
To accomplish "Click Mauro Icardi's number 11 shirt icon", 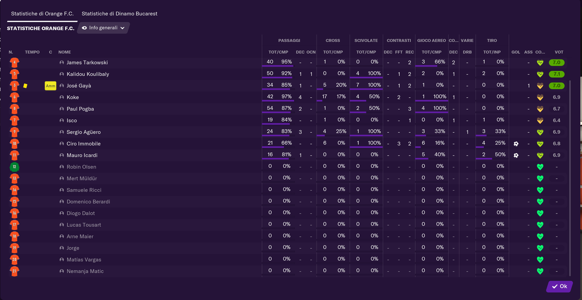I will [x=15, y=155].
